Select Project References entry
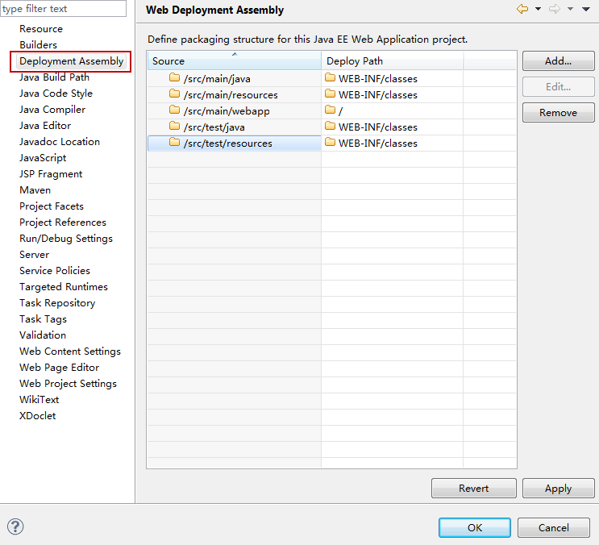Screen dimensions: 599x545 (x=63, y=222)
